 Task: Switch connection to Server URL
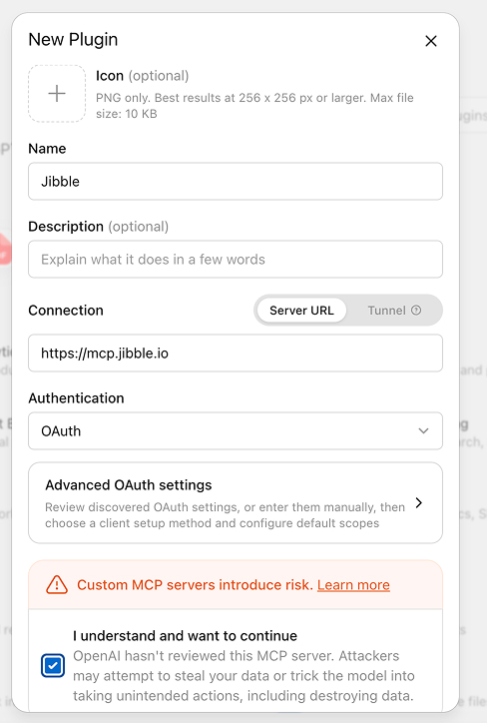301,311
